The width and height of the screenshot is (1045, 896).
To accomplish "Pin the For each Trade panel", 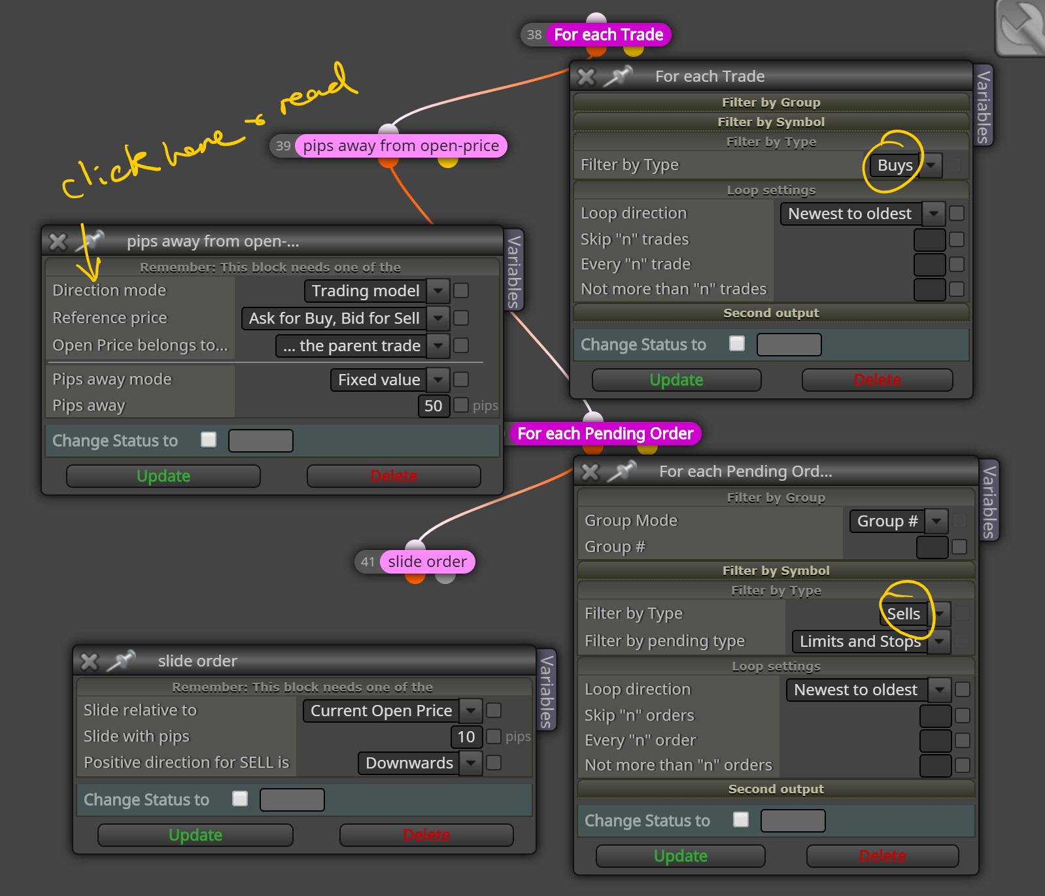I will [x=617, y=77].
